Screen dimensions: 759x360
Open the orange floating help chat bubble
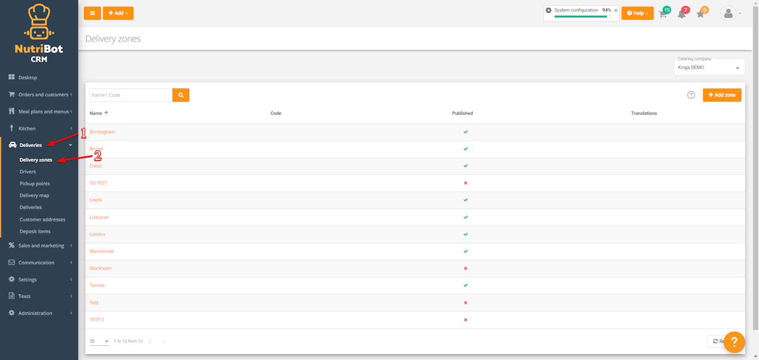pos(734,342)
